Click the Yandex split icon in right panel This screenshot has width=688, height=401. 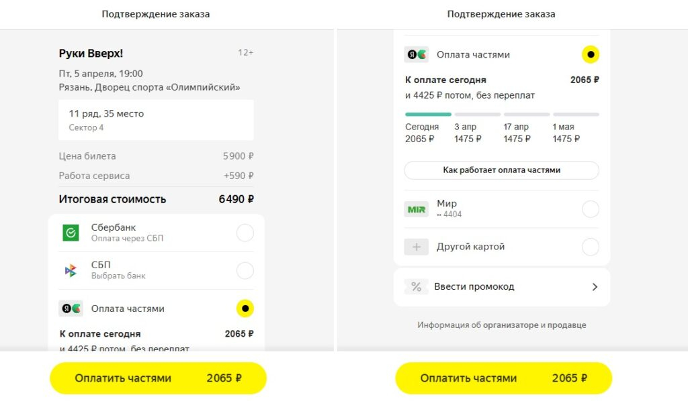[416, 54]
